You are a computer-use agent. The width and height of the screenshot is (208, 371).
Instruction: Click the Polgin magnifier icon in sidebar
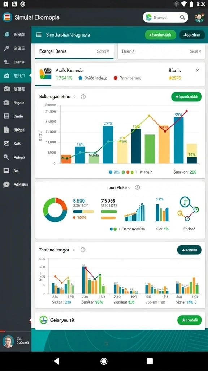tap(6, 157)
